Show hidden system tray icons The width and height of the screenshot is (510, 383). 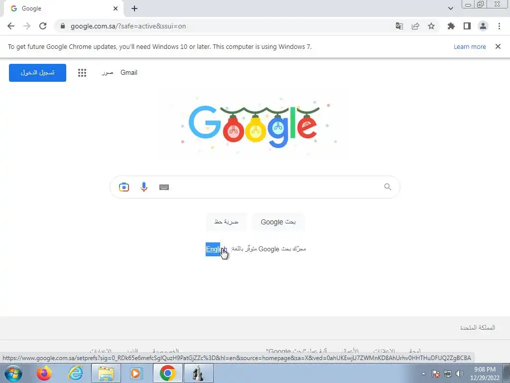click(423, 374)
